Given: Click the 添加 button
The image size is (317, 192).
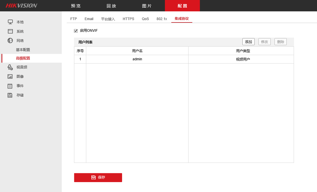Looking at the screenshot, I should coord(249,42).
